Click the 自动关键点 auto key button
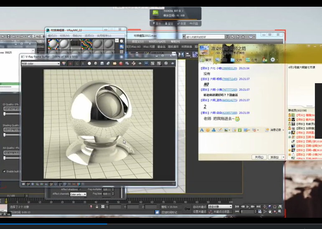 coord(199,207)
